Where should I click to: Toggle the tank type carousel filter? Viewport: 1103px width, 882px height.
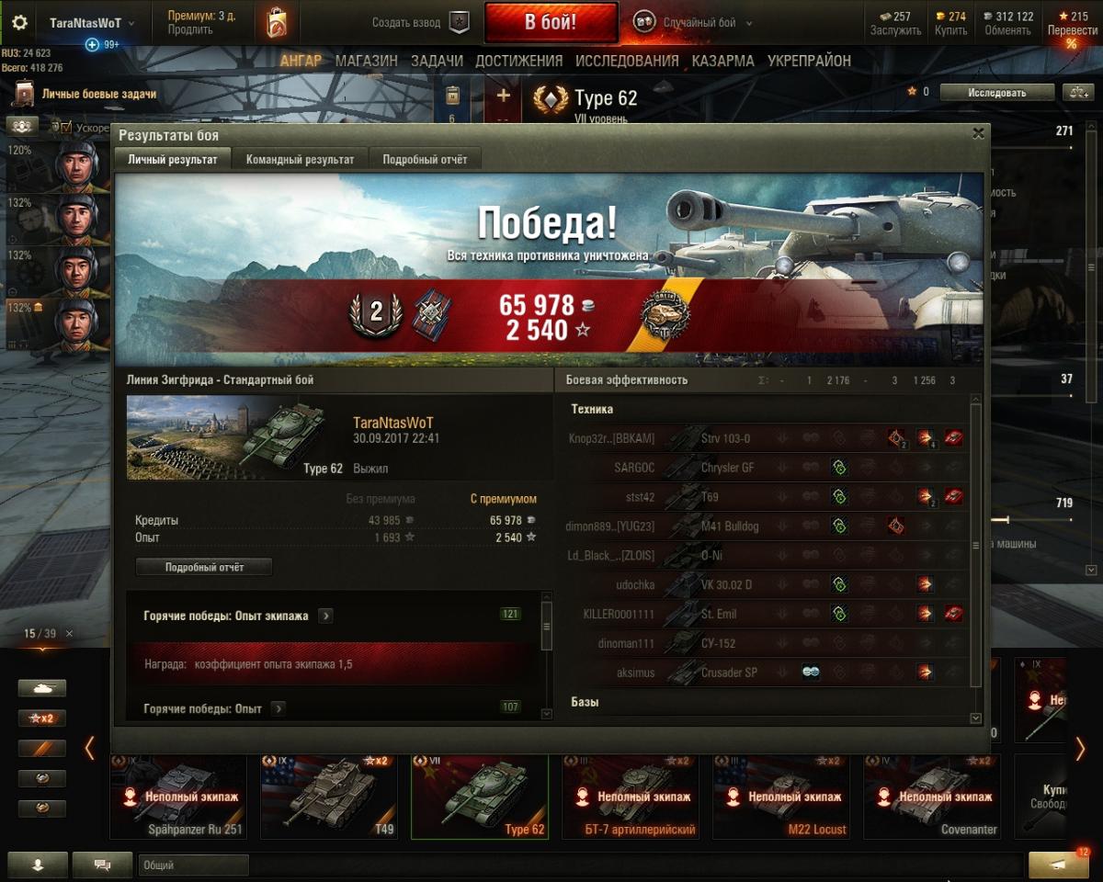(42, 688)
